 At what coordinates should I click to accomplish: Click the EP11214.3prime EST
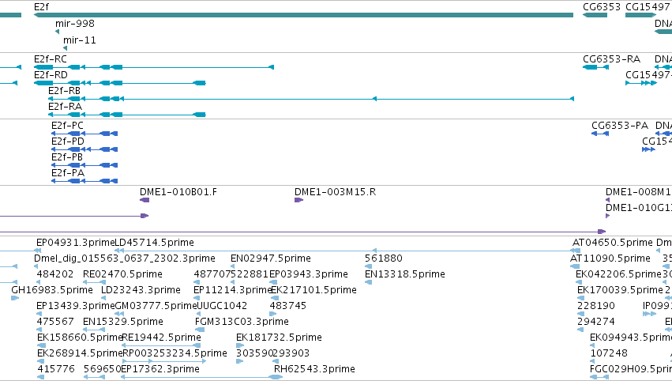[x=197, y=298]
